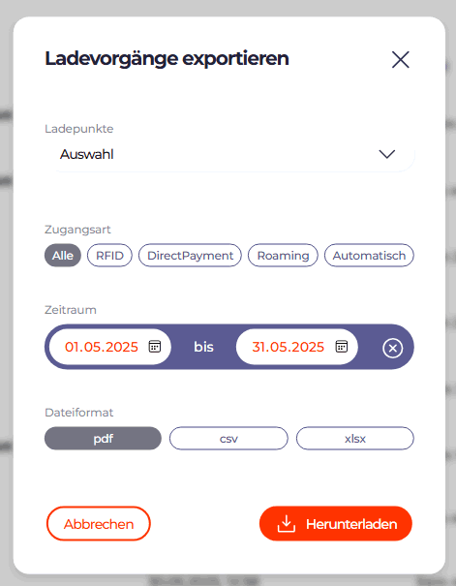Select Roaming as access type
Viewport: 456px width, 586px height.
tap(283, 256)
